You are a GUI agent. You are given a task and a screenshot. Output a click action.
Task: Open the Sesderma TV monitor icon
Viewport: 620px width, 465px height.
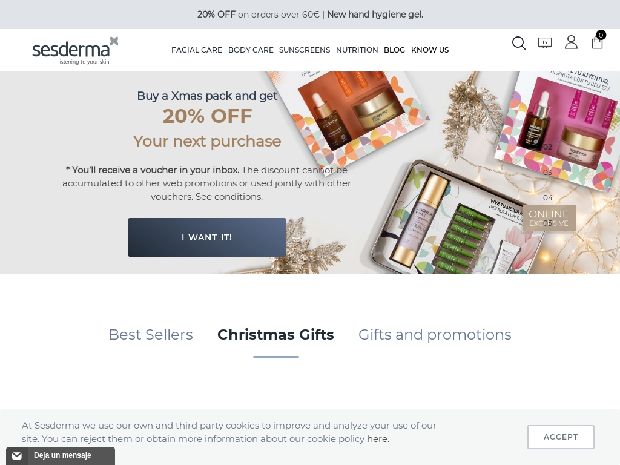coord(545,43)
